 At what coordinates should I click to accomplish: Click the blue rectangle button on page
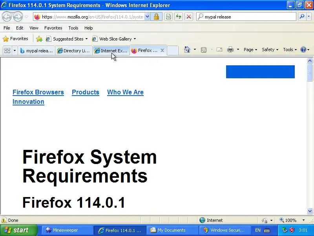(x=260, y=72)
